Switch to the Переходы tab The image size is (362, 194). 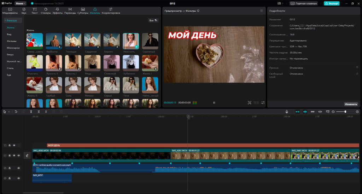click(70, 11)
